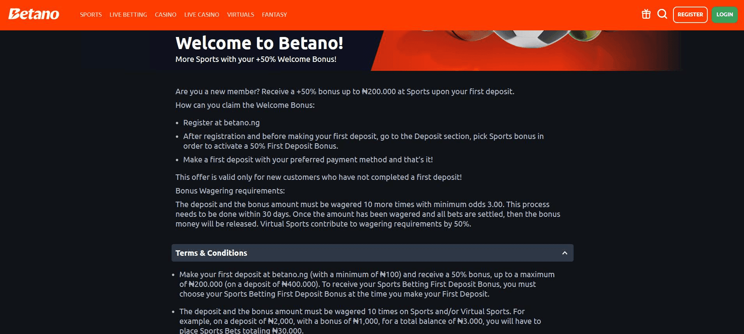744x334 pixels.
Task: Click the Betano logo
Action: coord(34,14)
